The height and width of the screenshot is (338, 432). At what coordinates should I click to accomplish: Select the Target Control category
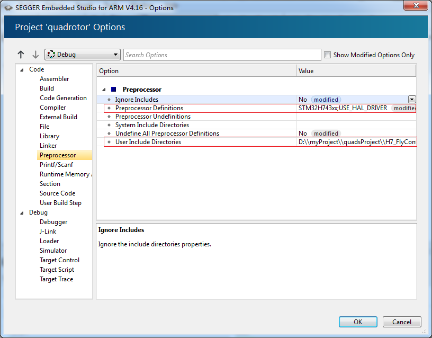point(59,260)
